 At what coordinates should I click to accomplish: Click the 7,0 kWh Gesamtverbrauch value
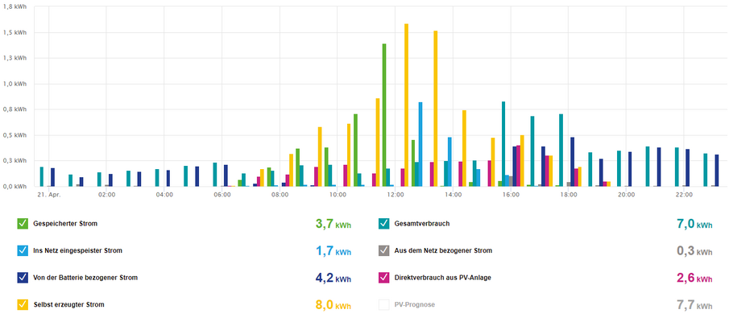click(x=695, y=225)
